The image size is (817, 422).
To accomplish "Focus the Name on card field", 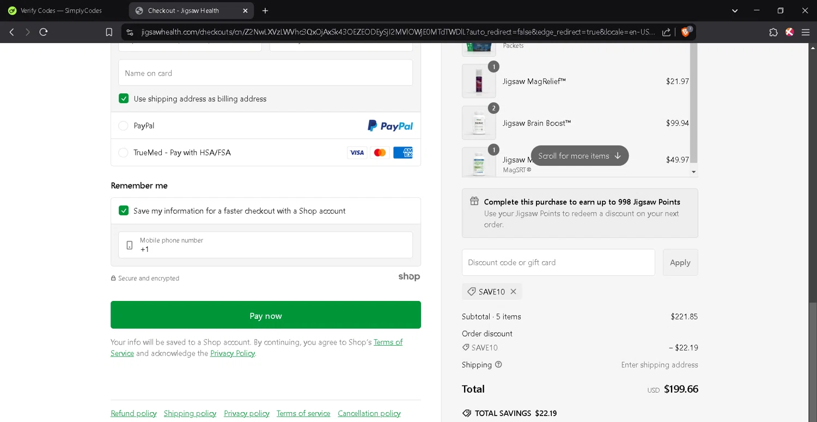I will point(266,73).
